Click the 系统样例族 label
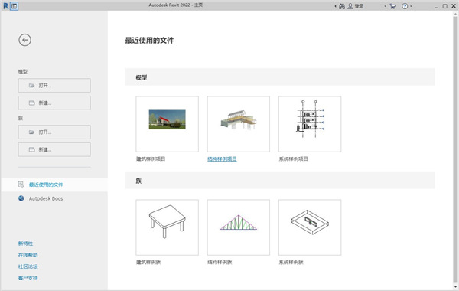 point(291,262)
